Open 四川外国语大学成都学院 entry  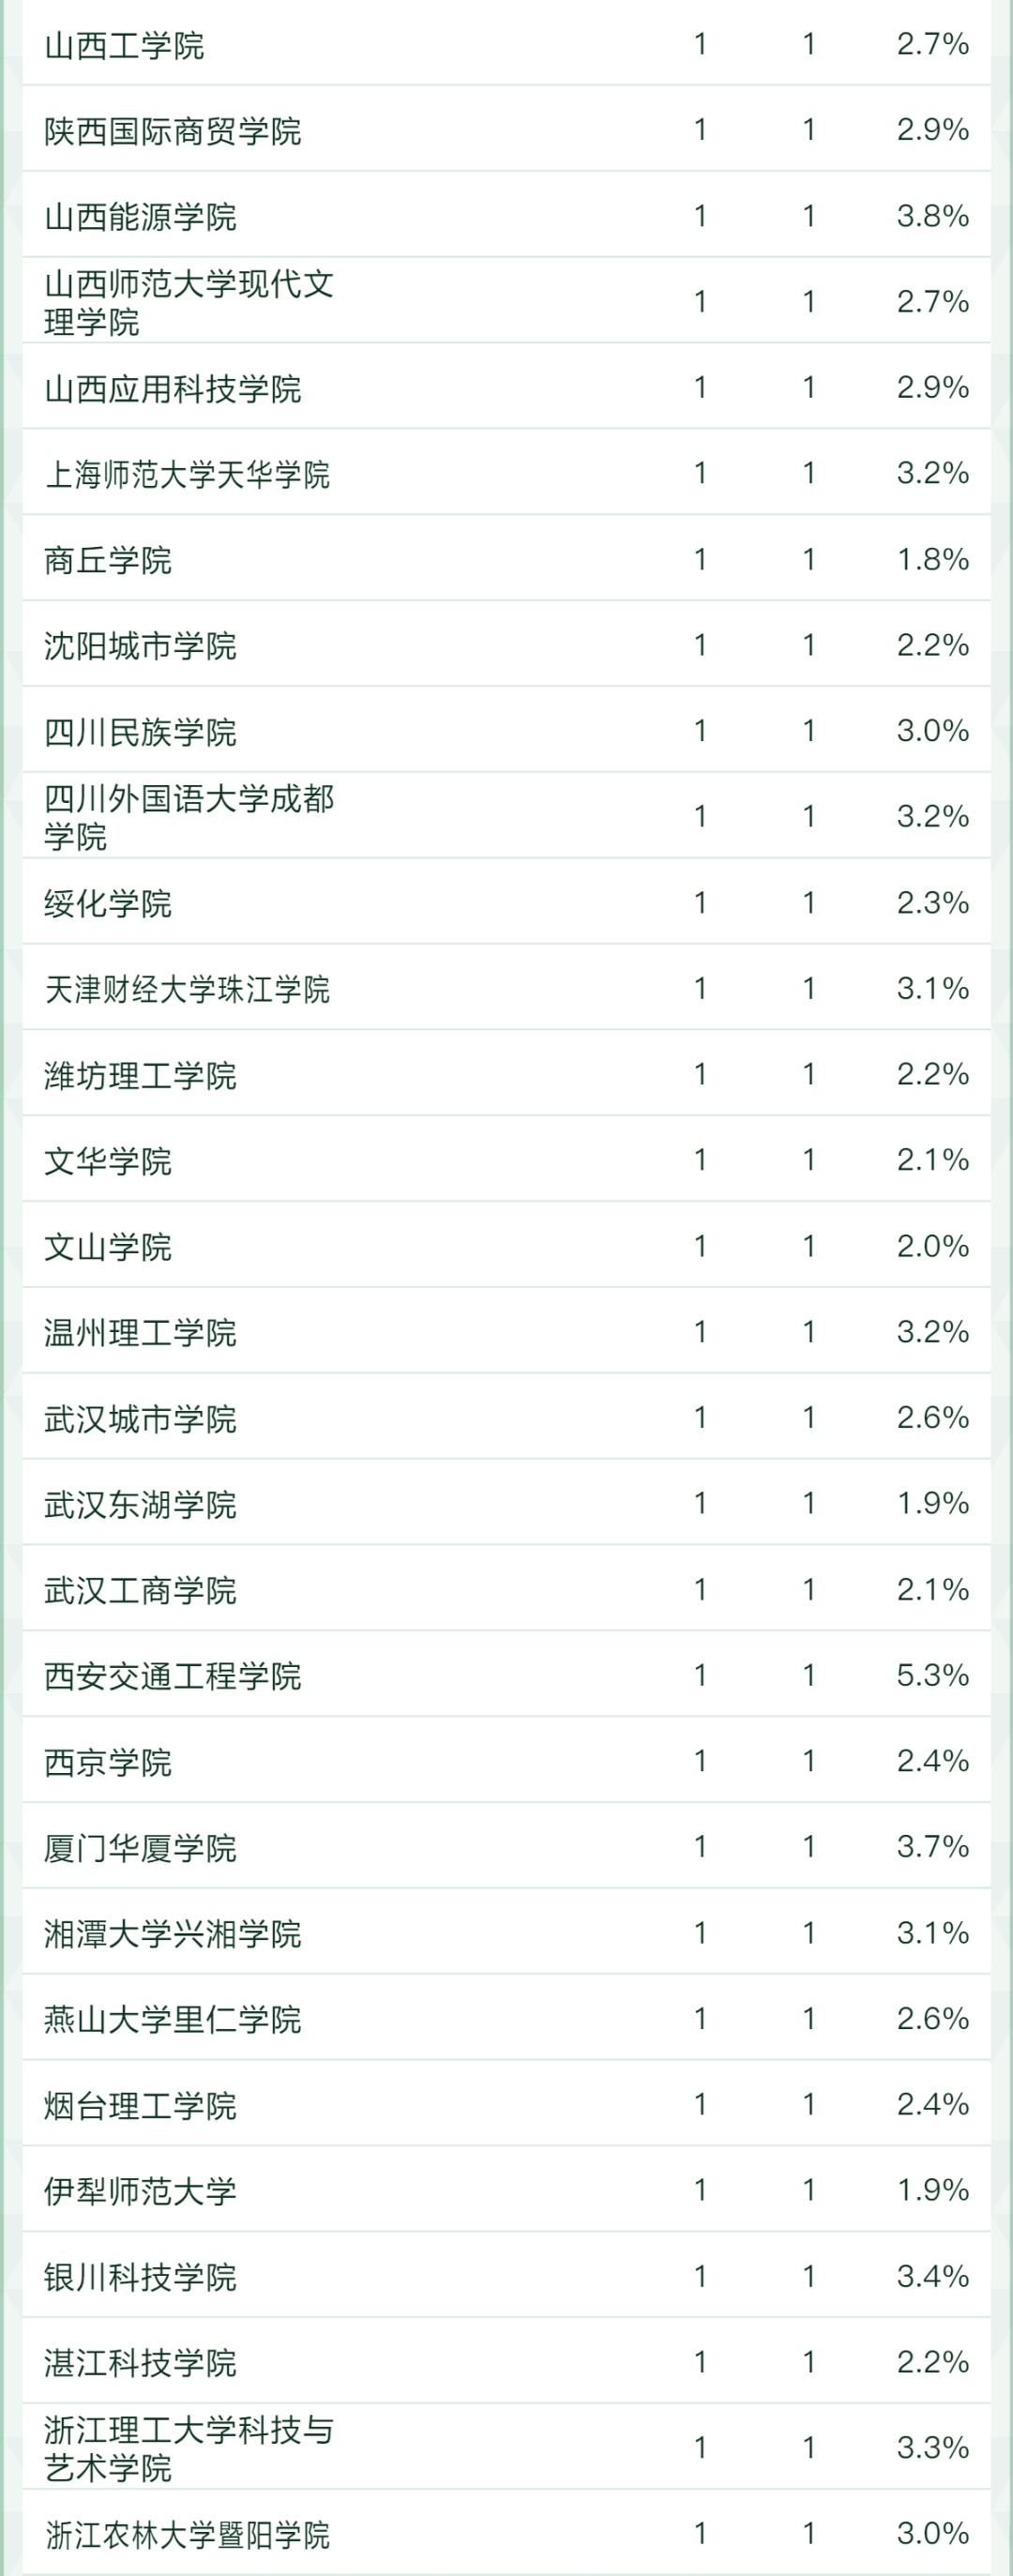(188, 816)
